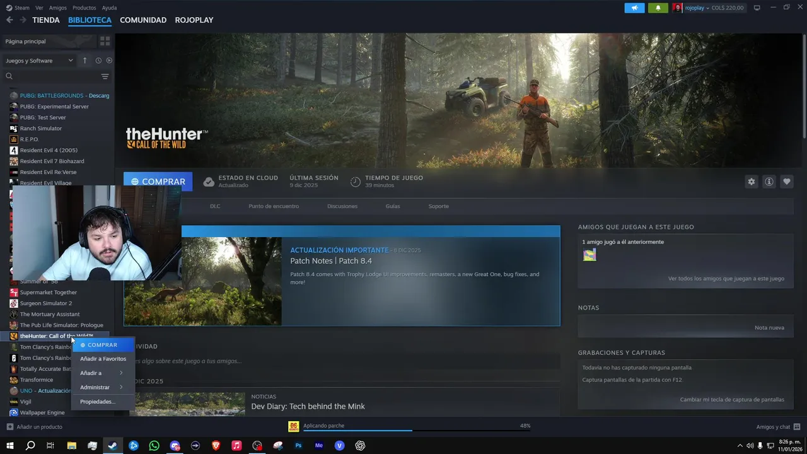
Task: Select Wallpaper Engine in library
Action: [x=42, y=412]
